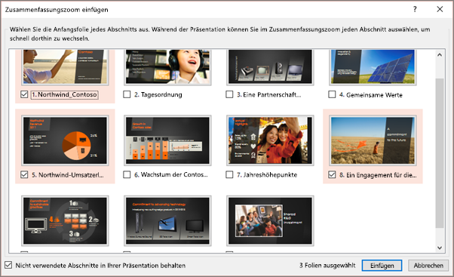The width and height of the screenshot is (454, 277).
Task: Click Nicht verwendete Abschnitte behalten label text
Action: pos(100,266)
